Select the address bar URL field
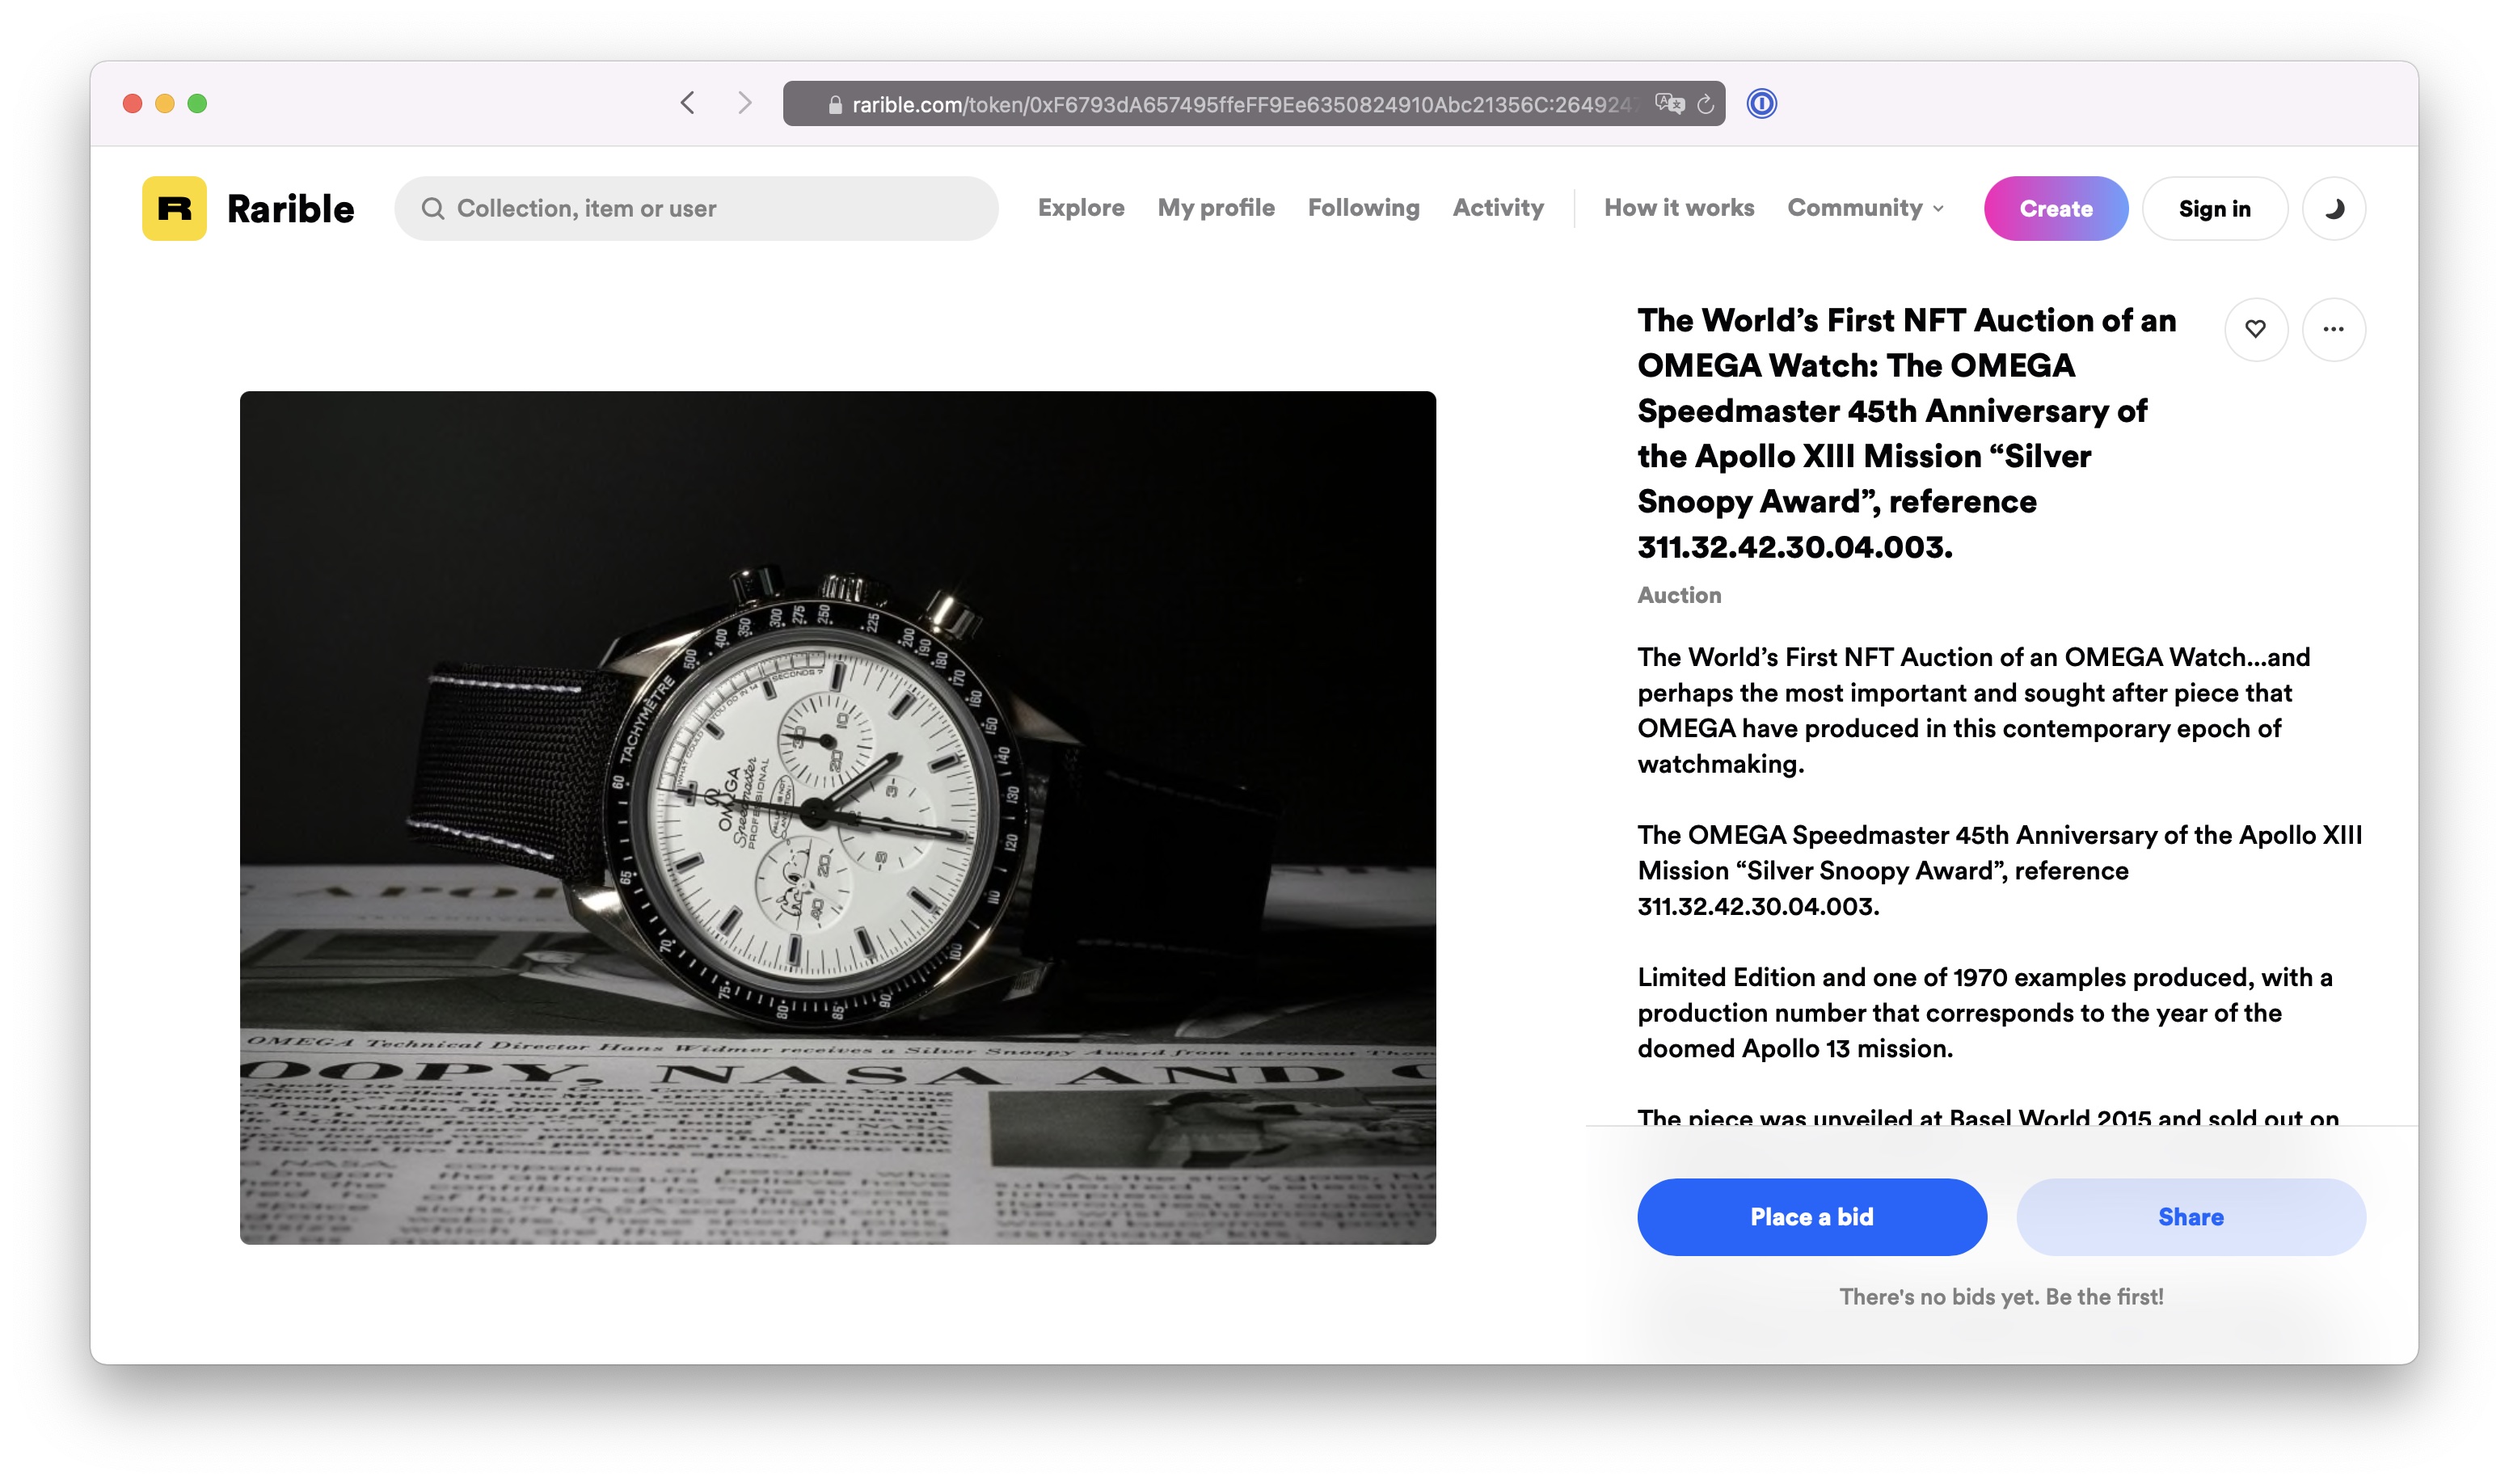The image size is (2509, 1484). tap(1256, 103)
